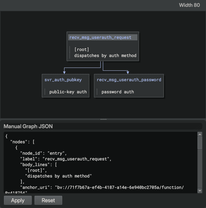The width and height of the screenshot is (206, 208).
Task: Click the Manual Graph JSON header
Action: tap(28, 126)
